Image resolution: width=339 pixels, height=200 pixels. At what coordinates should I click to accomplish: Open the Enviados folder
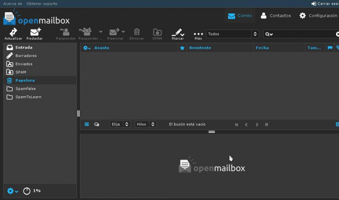click(x=40, y=64)
